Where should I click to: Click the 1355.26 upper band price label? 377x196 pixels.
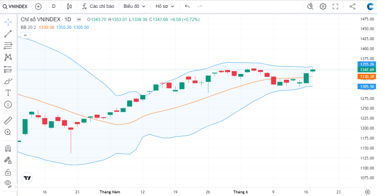pyautogui.click(x=367, y=64)
